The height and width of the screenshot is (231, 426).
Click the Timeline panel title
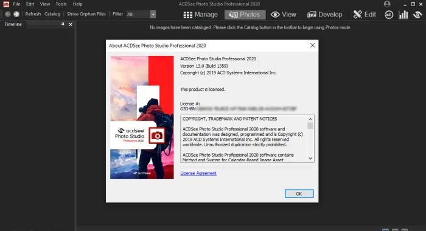point(13,24)
